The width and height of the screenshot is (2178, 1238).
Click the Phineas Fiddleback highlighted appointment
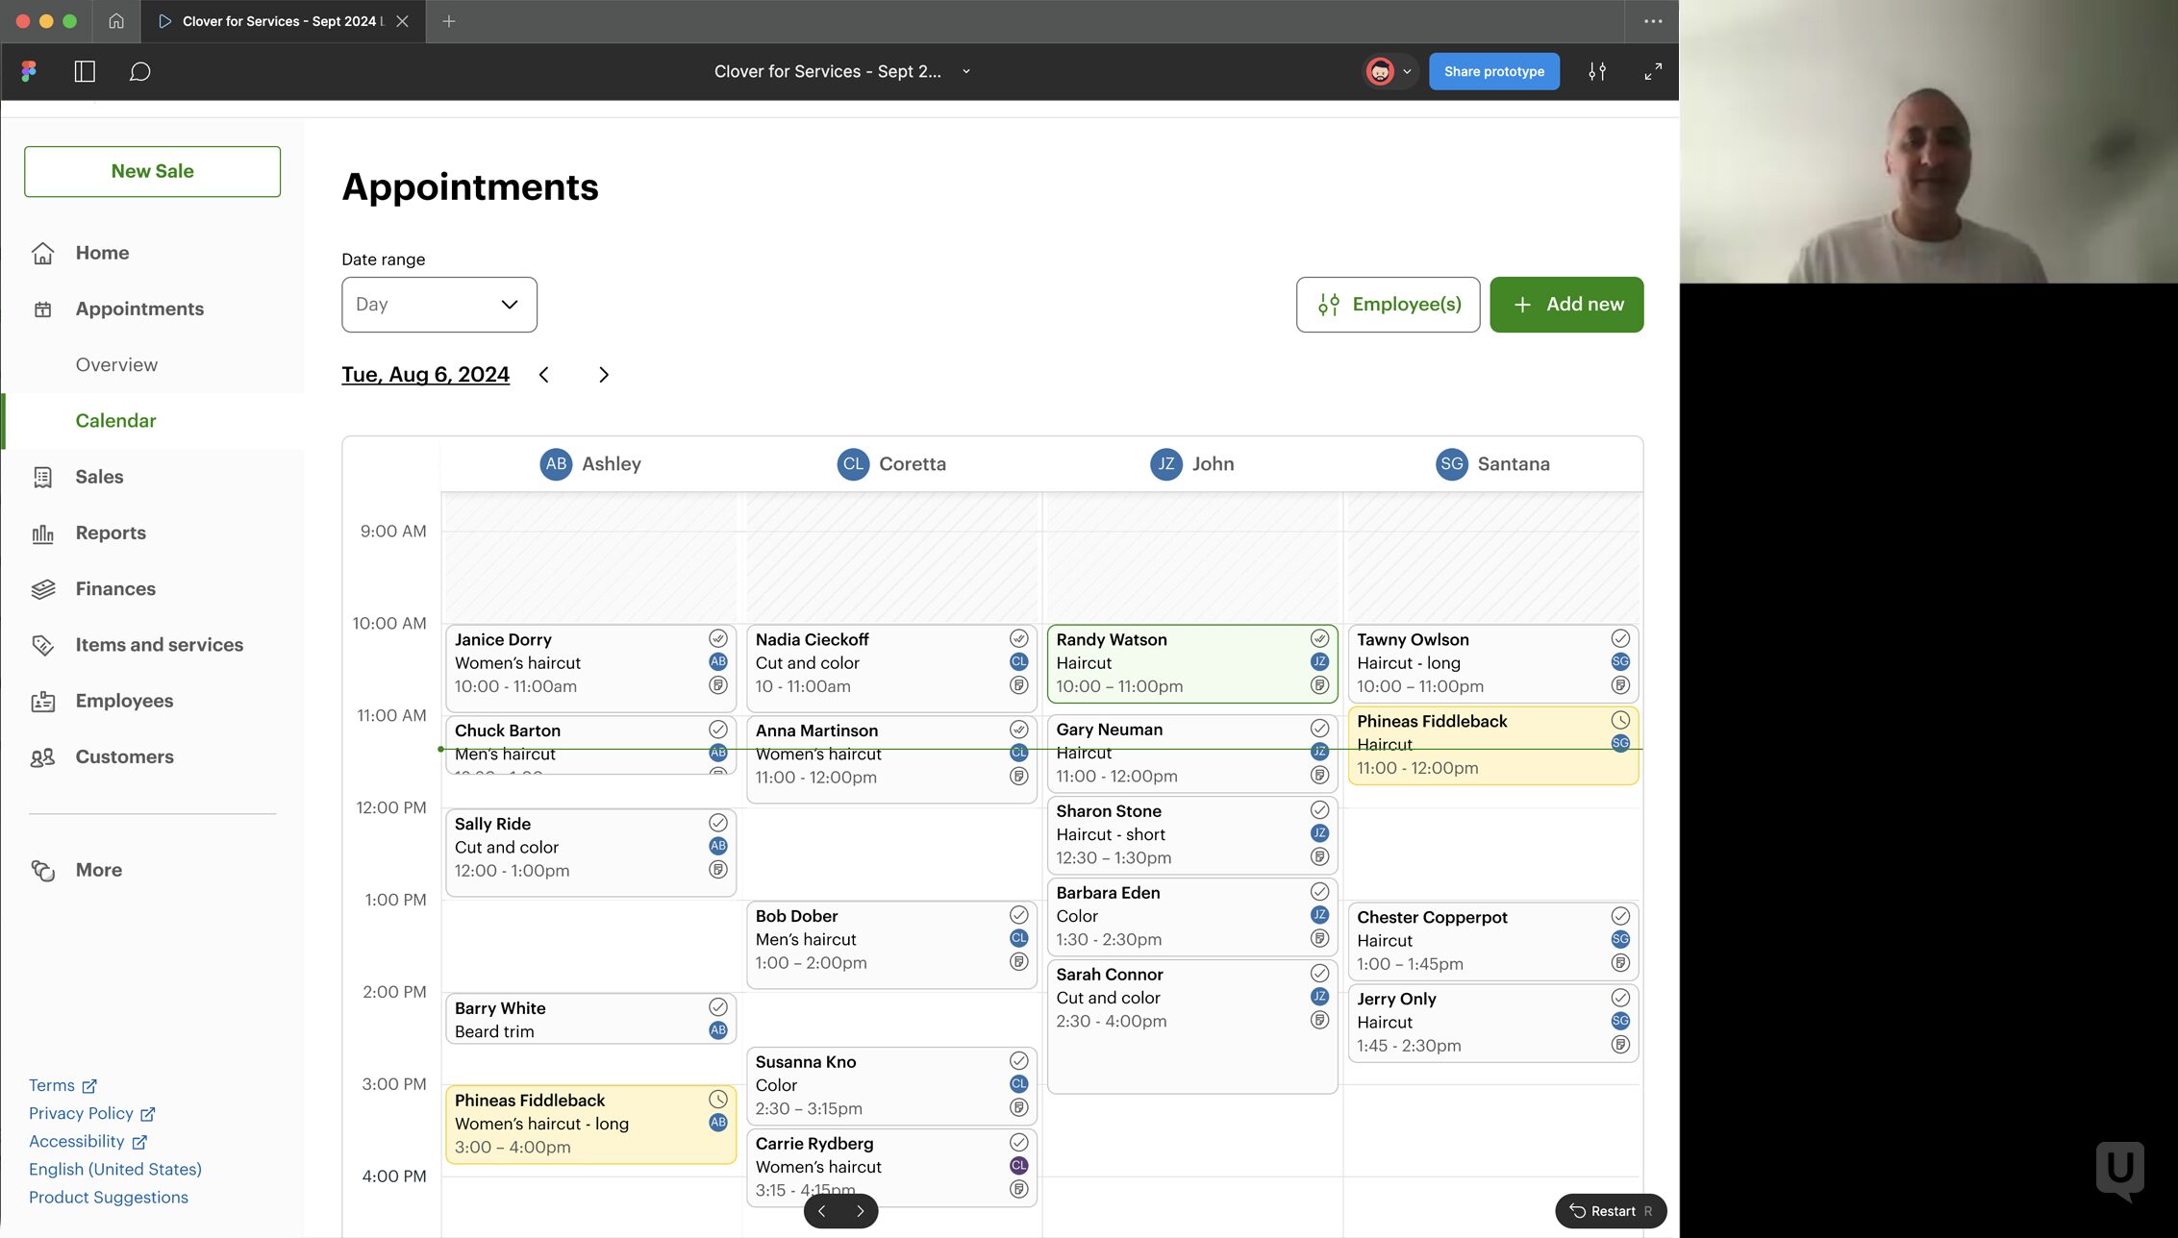click(x=1491, y=743)
